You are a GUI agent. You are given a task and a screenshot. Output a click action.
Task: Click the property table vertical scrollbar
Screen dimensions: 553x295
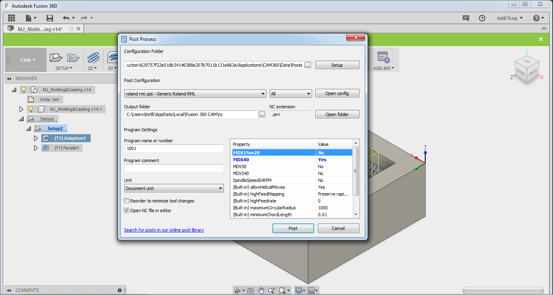coord(356,171)
